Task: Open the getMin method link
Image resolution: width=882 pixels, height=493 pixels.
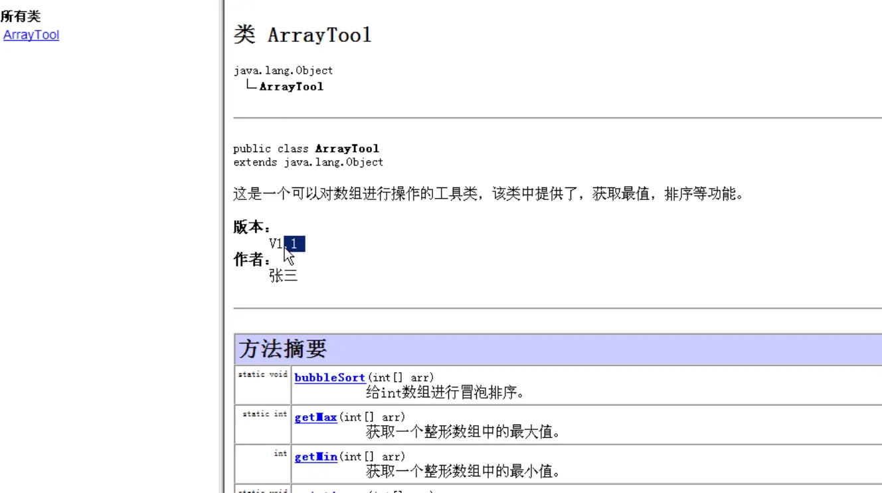Action: coord(315,456)
